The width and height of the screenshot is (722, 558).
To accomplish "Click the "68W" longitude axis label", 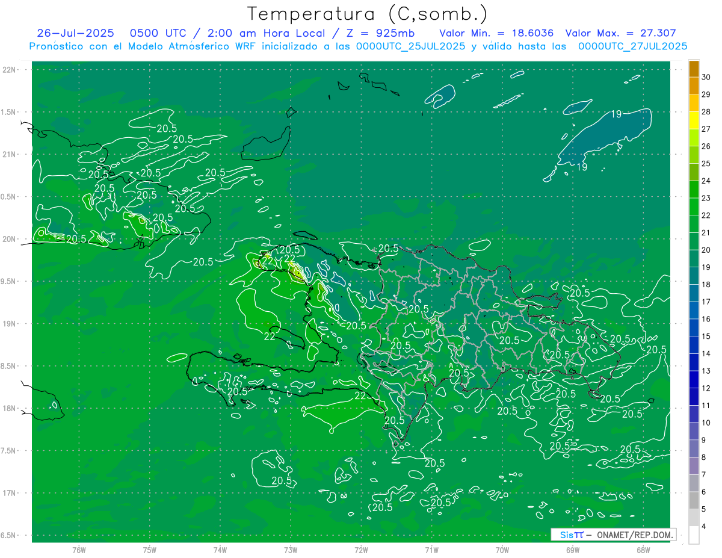I will (x=643, y=550).
